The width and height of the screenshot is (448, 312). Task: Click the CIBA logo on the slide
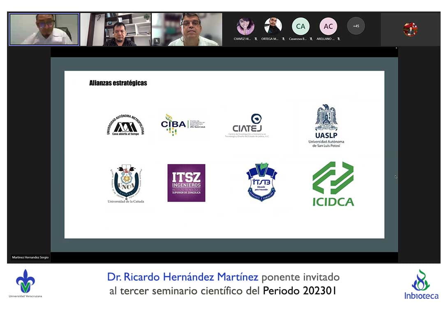[183, 125]
